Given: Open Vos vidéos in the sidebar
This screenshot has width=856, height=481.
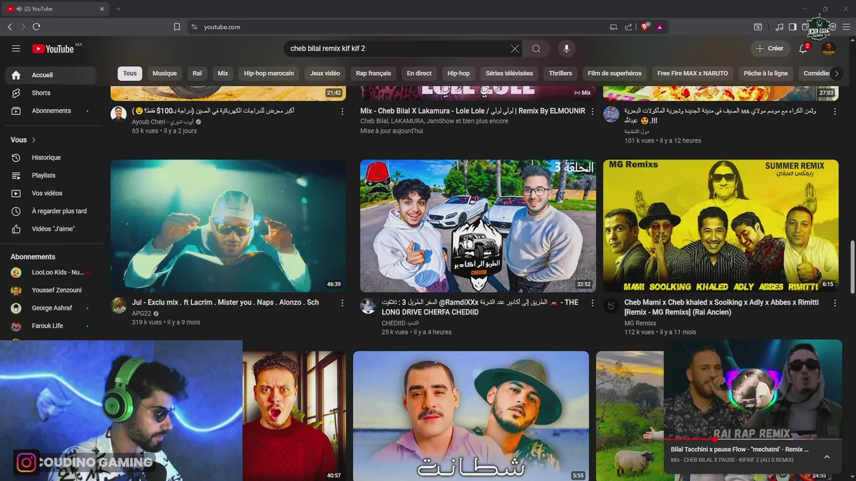Looking at the screenshot, I should click(x=52, y=193).
